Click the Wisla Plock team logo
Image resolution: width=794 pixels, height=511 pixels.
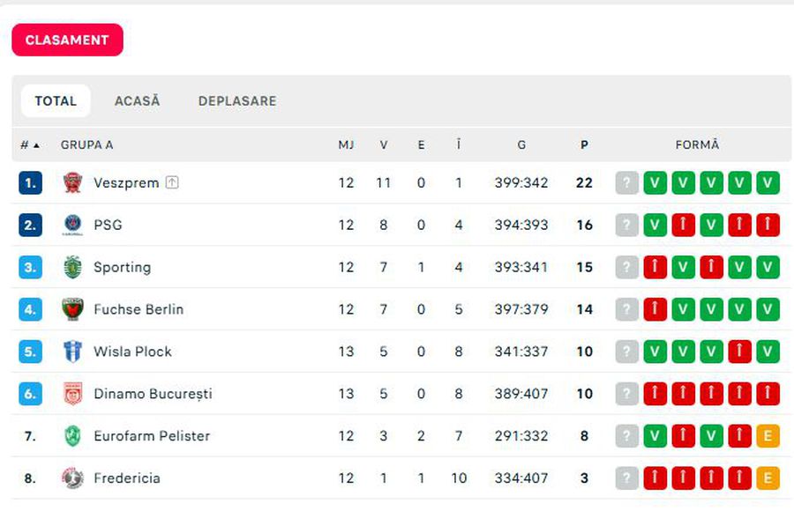[72, 352]
